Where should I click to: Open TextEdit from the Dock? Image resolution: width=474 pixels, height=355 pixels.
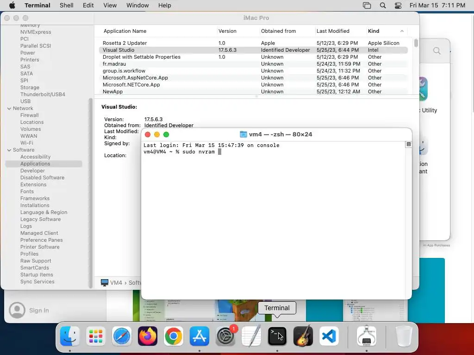[251, 336]
